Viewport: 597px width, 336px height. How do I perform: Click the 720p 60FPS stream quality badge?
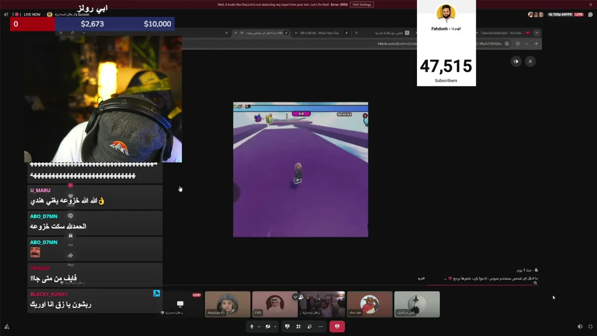click(x=560, y=14)
